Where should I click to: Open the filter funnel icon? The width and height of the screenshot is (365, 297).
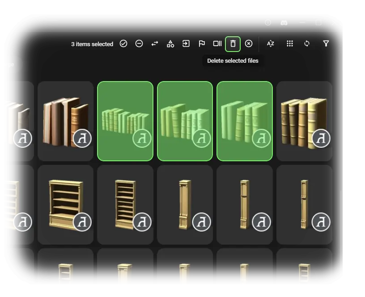coord(326,43)
